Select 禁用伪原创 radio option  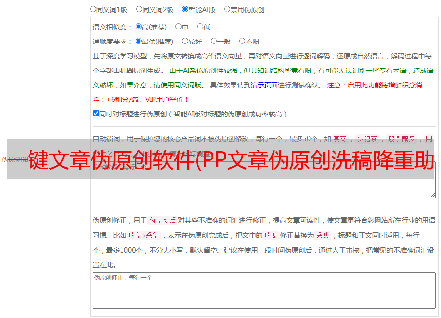227,9
